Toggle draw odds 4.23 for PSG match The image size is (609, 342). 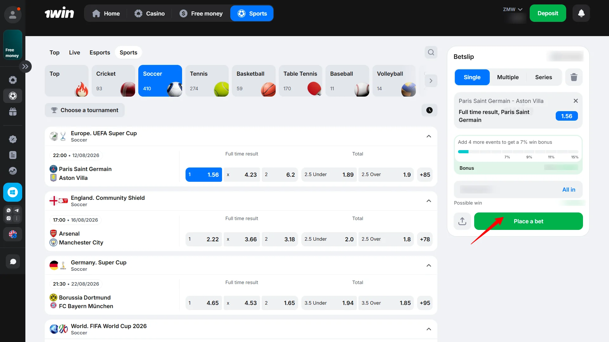tap(242, 174)
